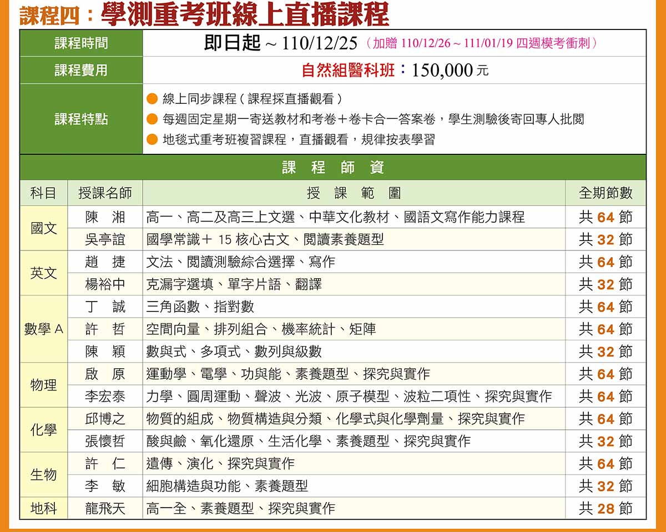Click the scope text '遺傳、演化、探究與實作'
This screenshot has height=532, width=666.
(x=220, y=464)
